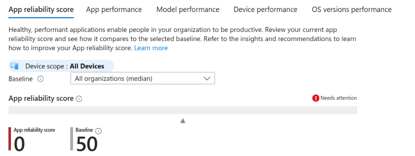Click the App reliability score value 0
Image resolution: width=415 pixels, height=156 pixels.
[x=19, y=144]
